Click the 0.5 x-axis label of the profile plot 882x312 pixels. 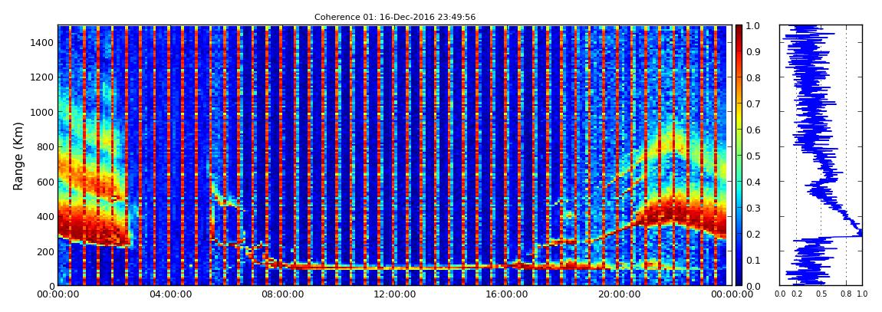click(x=821, y=294)
